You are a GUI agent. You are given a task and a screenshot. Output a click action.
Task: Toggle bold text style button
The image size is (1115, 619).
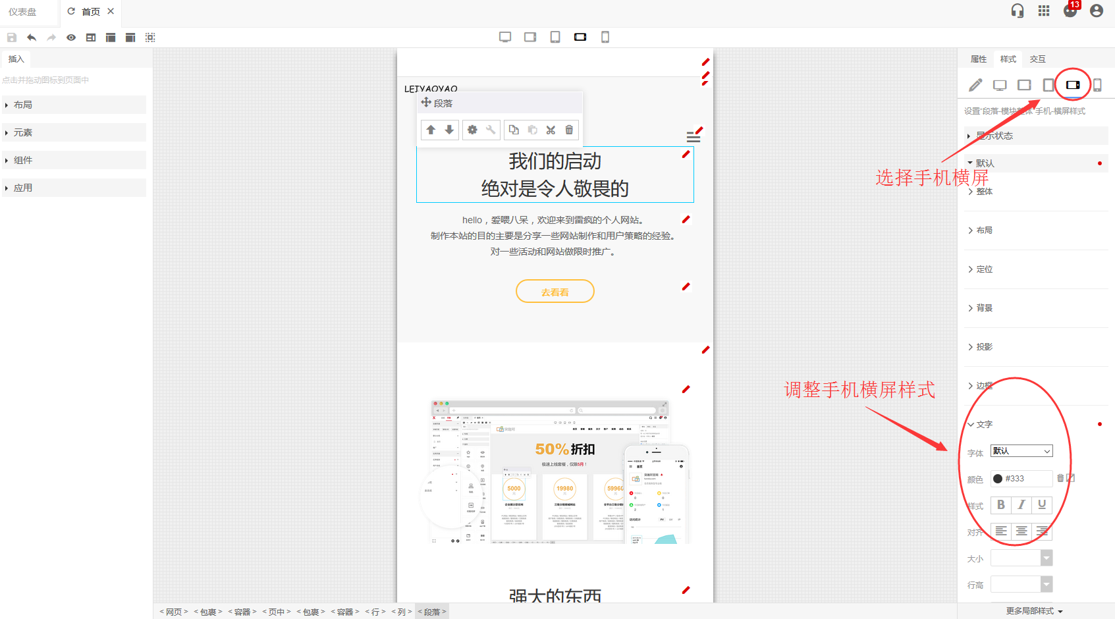coord(1001,504)
